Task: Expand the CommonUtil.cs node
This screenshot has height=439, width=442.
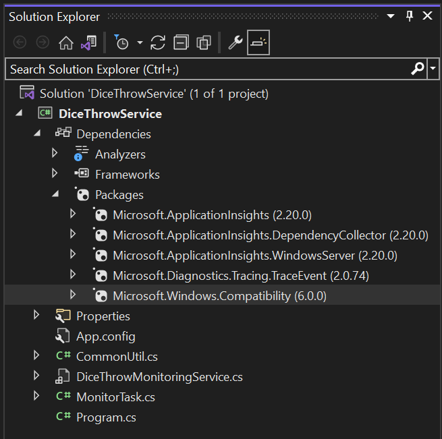Action: pyautogui.click(x=36, y=355)
